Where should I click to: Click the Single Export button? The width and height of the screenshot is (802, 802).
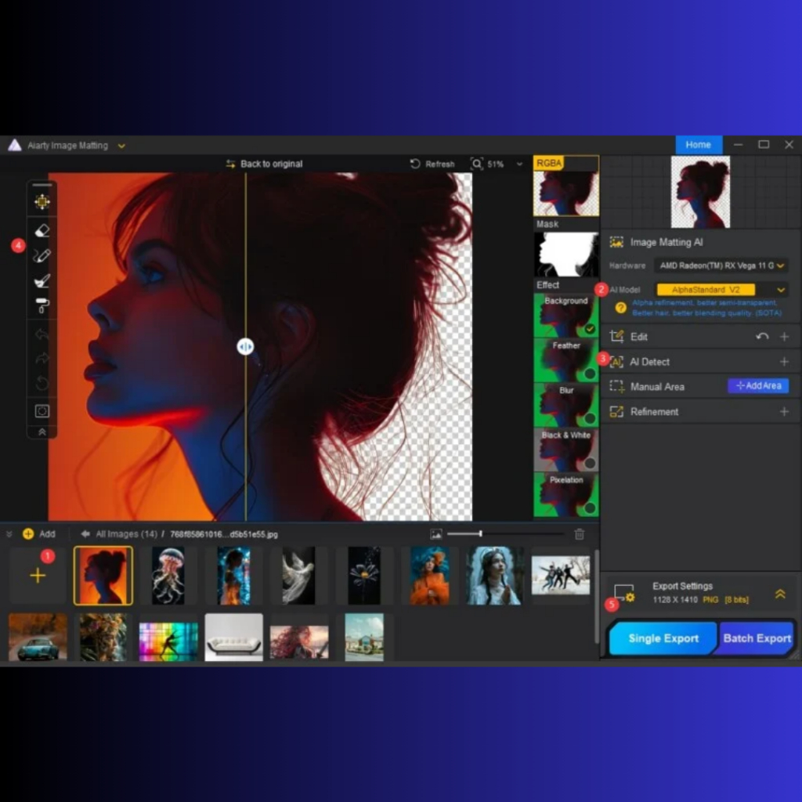coord(663,638)
